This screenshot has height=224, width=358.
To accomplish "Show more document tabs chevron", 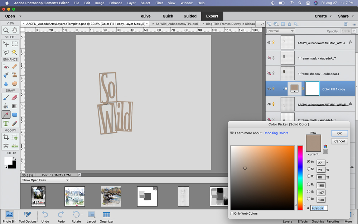I will 262,24.
